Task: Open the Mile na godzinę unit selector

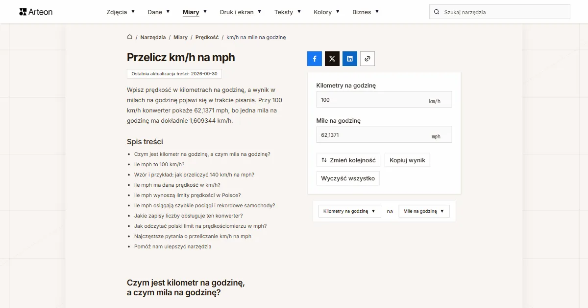Action: pos(424,211)
